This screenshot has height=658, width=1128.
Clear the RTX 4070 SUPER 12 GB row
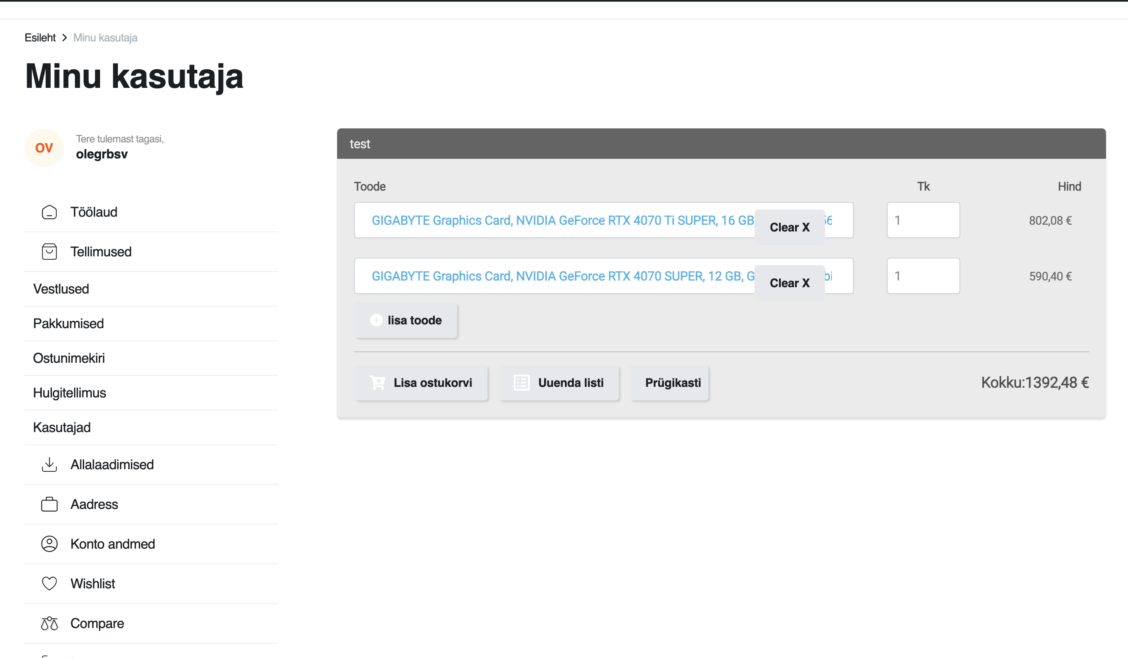(x=790, y=283)
